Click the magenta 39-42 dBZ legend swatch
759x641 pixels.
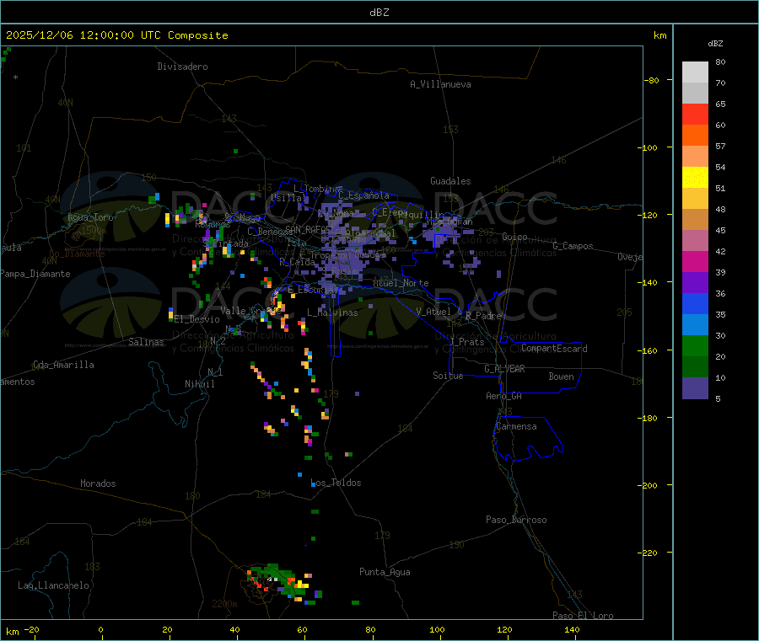pos(695,261)
